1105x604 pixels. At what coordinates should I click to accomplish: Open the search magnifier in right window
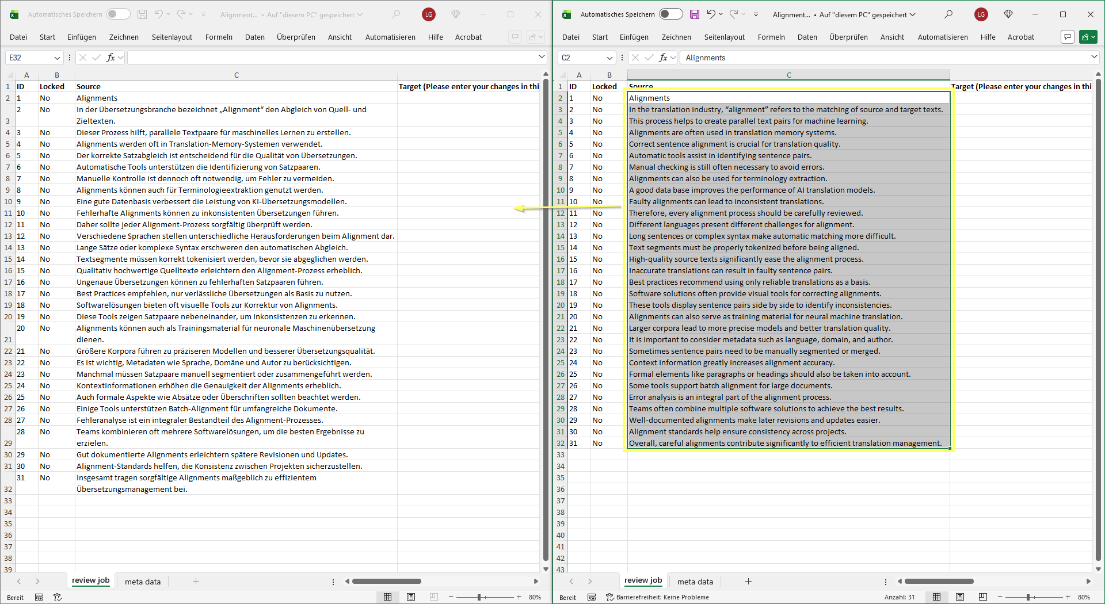coord(948,14)
